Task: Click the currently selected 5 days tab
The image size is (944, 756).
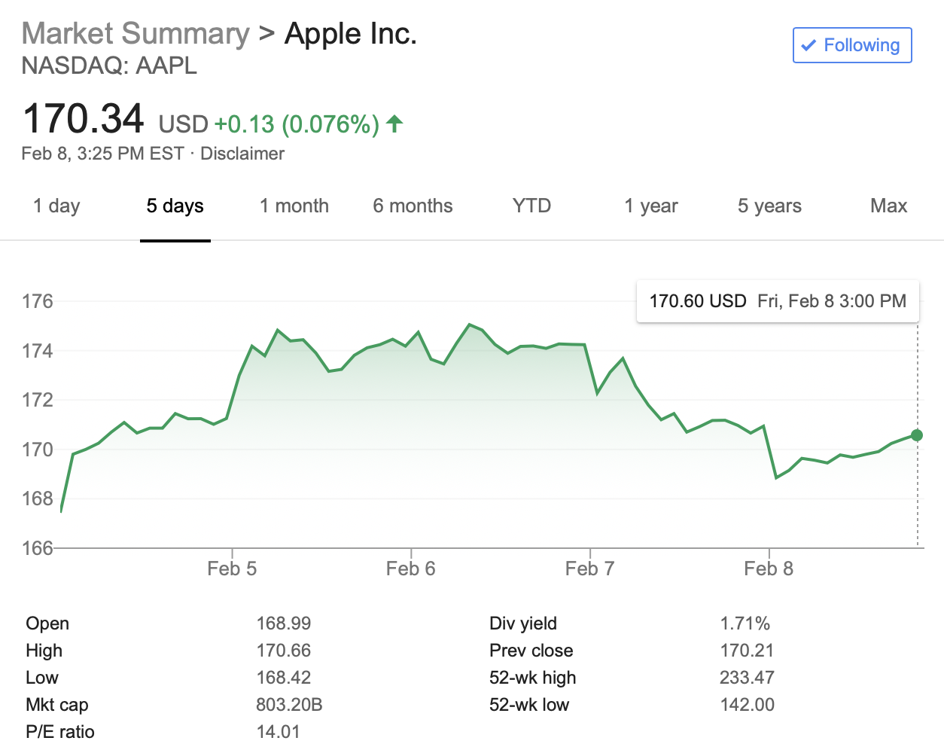Action: click(x=175, y=206)
